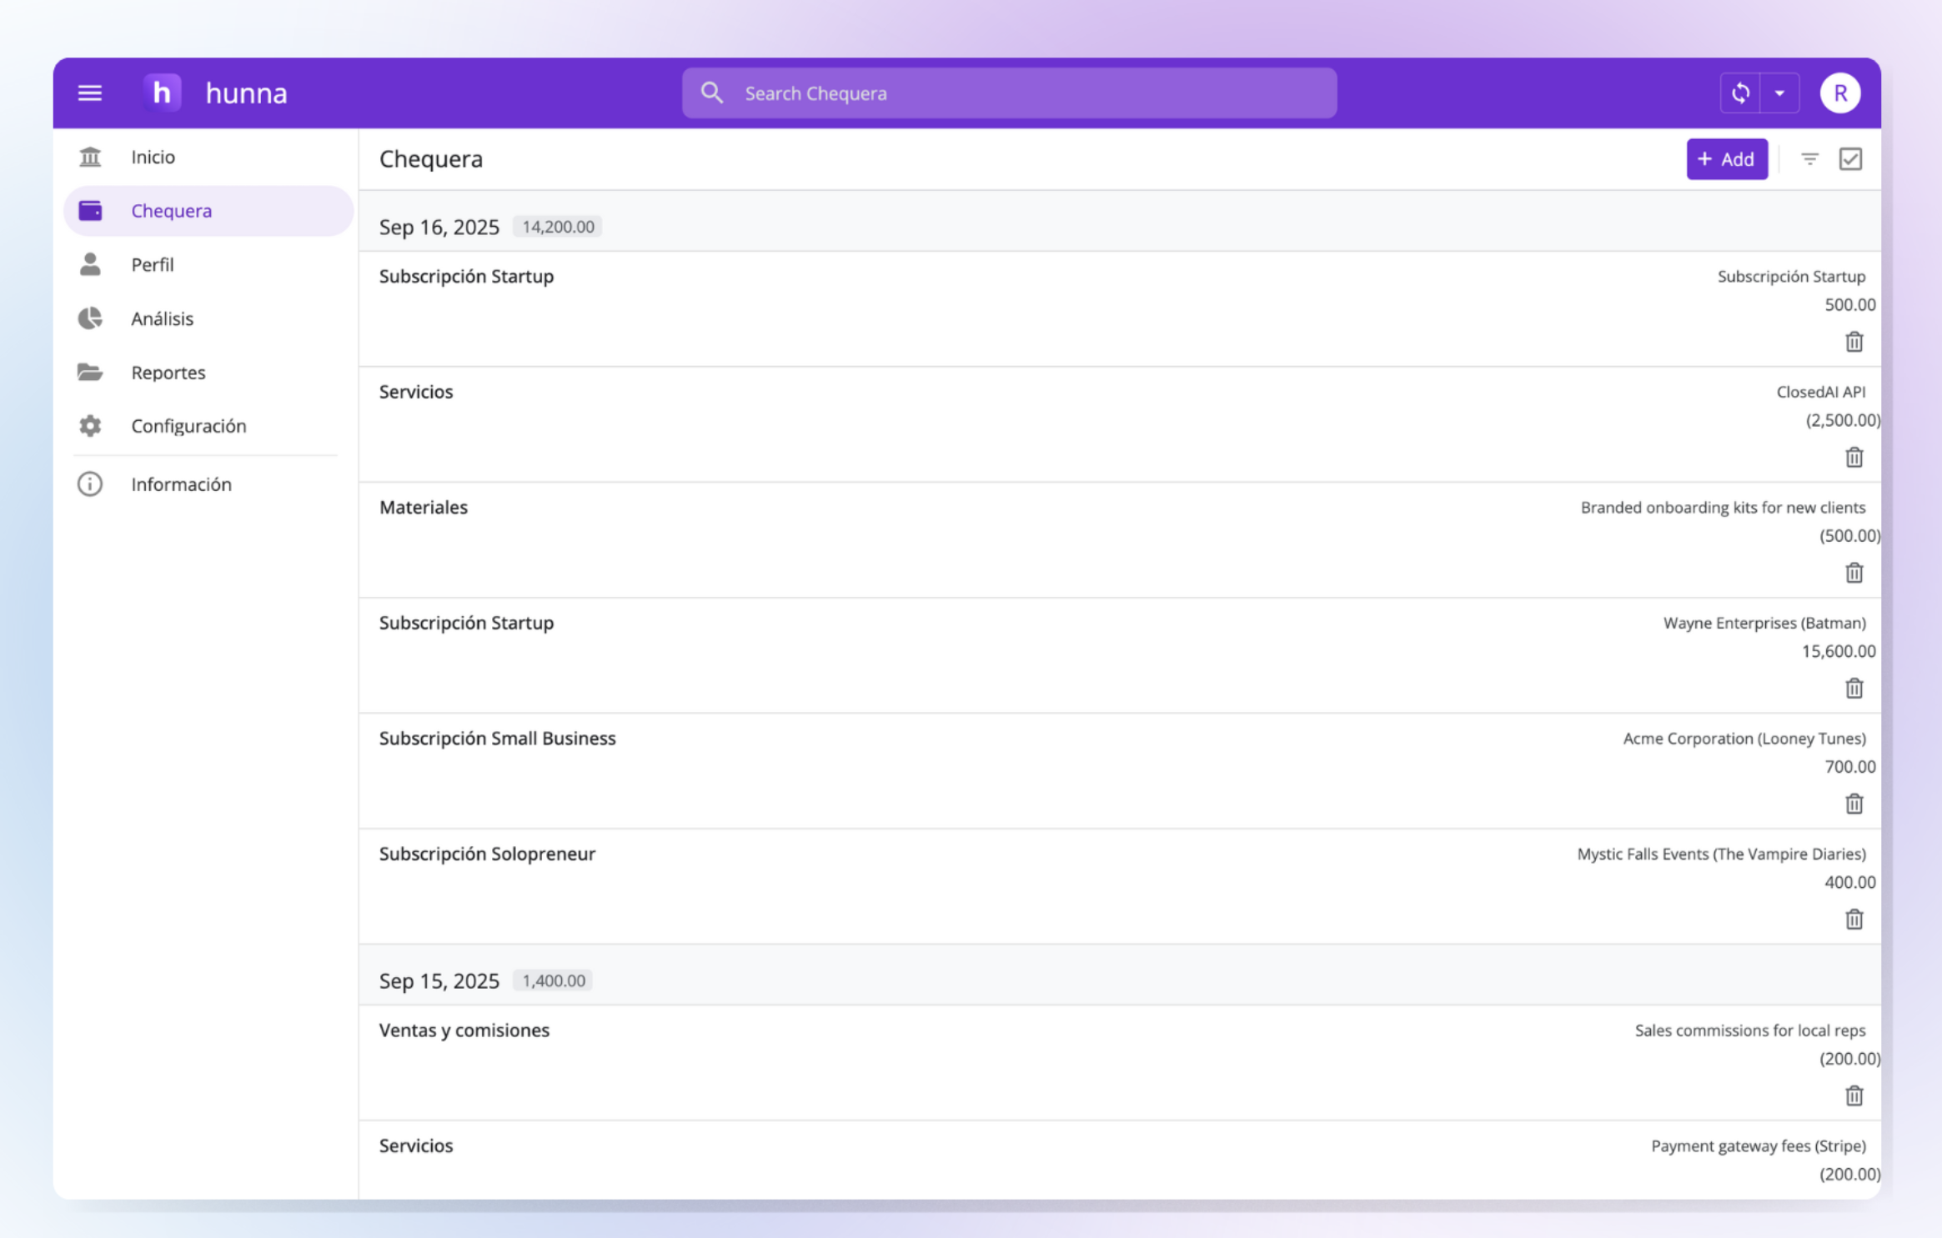Open the Análisis sidebar item
The height and width of the screenshot is (1238, 1942).
(x=162, y=318)
